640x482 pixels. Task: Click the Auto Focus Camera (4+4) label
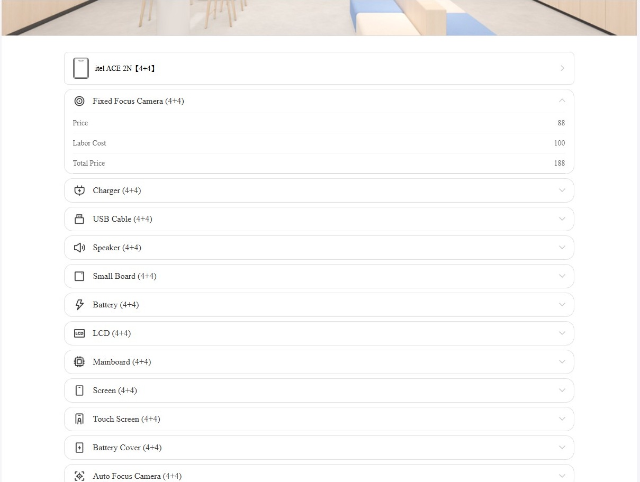(137, 476)
